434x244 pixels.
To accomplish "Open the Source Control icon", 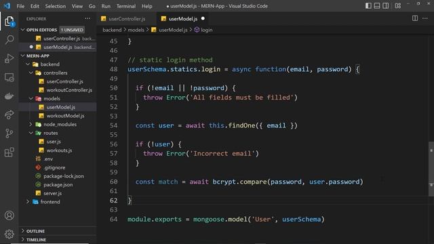I will 9,134.
